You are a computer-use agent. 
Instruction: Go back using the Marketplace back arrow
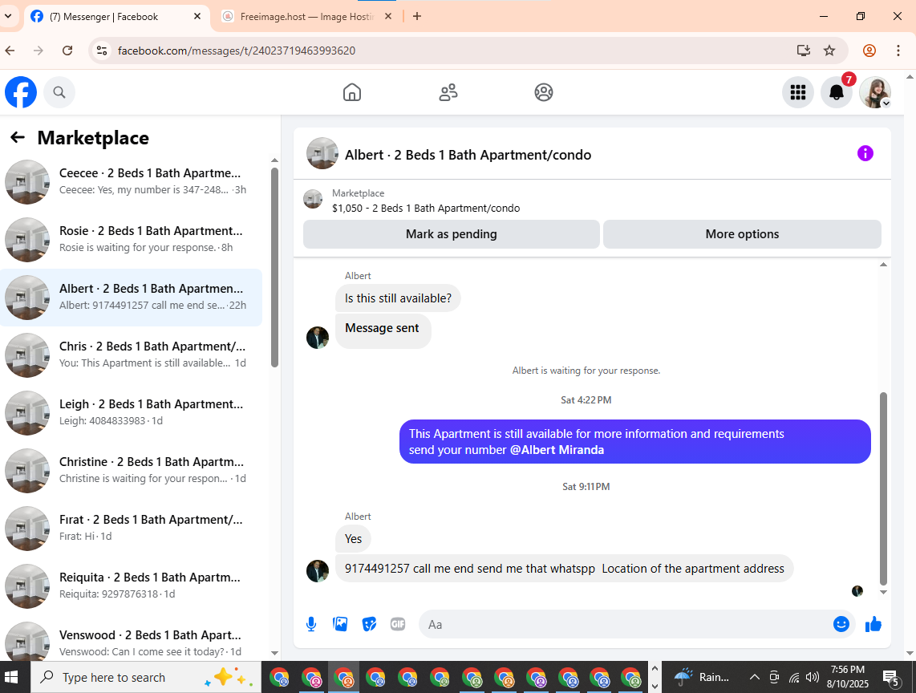pyautogui.click(x=18, y=137)
